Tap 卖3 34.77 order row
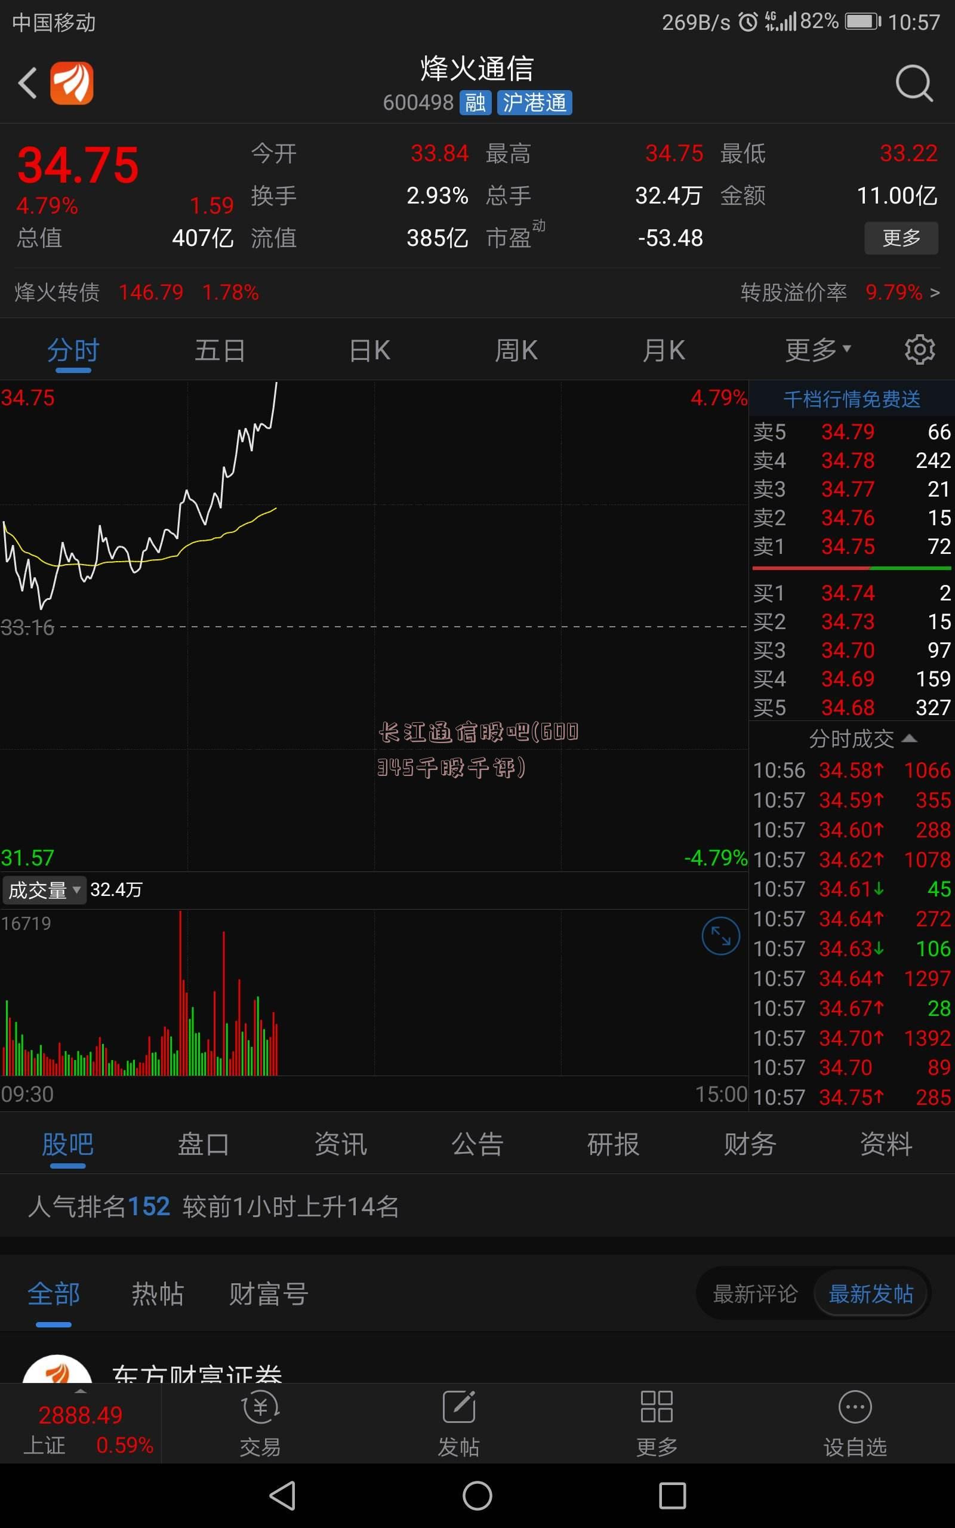This screenshot has width=955, height=1528. (x=851, y=489)
